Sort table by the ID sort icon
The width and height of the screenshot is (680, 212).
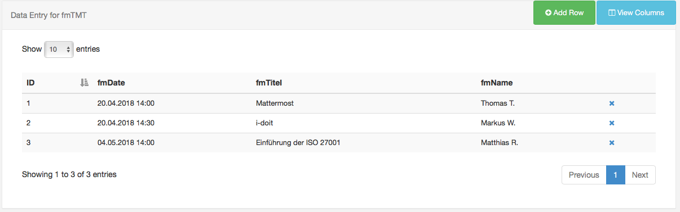coord(84,83)
